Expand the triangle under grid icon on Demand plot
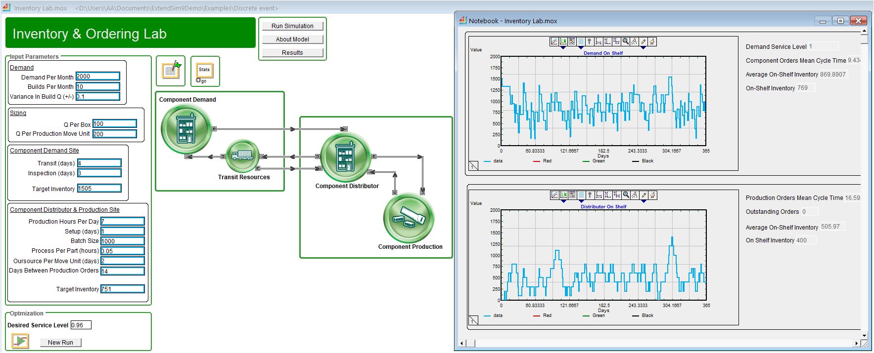 click(x=581, y=48)
